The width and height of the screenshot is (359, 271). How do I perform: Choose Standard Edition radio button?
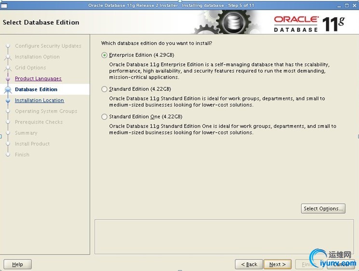click(104, 89)
